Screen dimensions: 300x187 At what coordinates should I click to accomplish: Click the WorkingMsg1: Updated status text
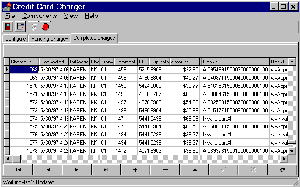tap(29, 182)
